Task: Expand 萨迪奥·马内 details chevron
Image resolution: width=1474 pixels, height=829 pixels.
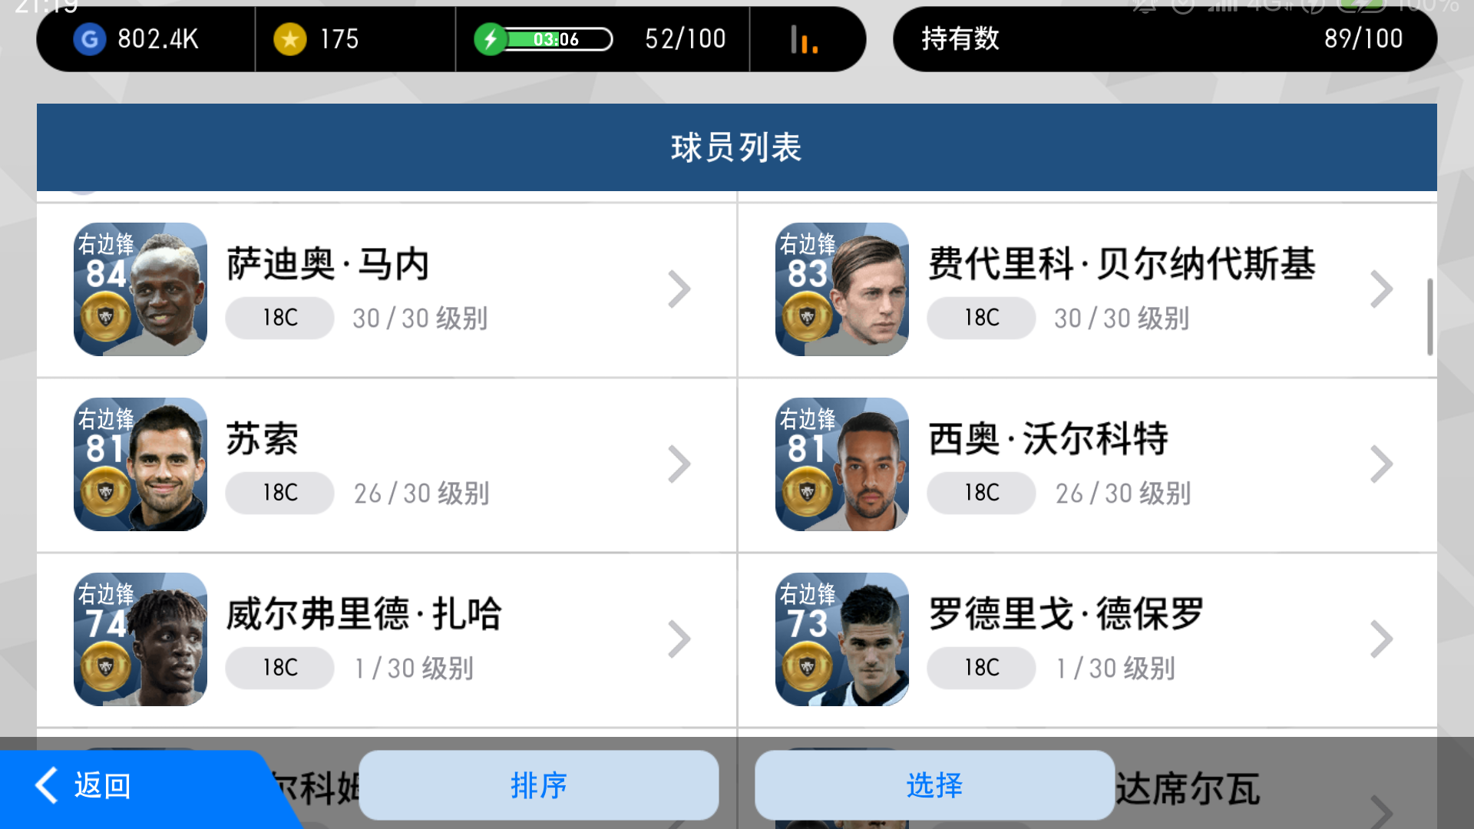Action: [679, 289]
